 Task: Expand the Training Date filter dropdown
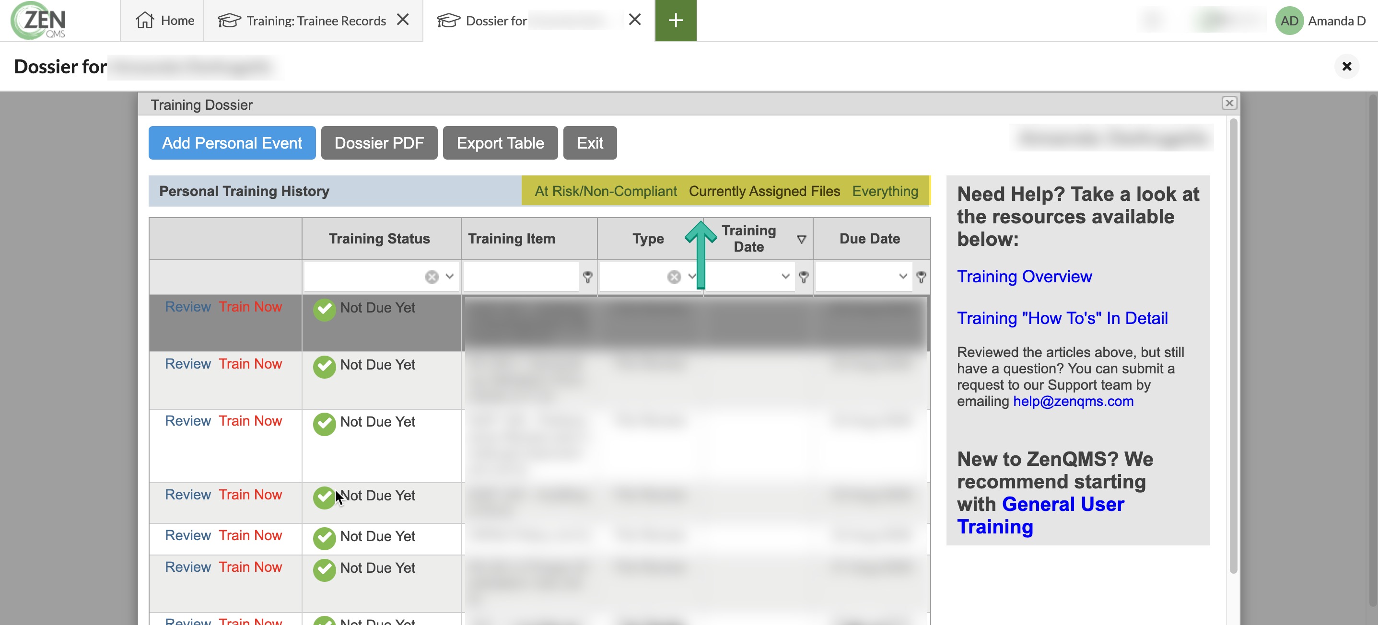[x=785, y=277]
